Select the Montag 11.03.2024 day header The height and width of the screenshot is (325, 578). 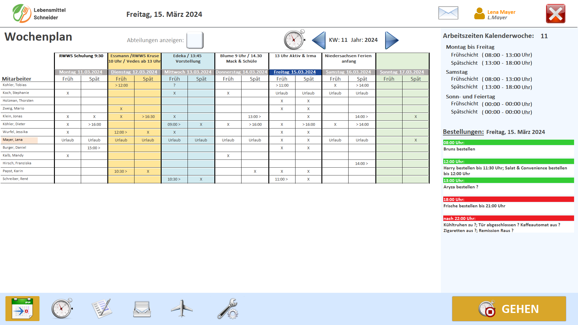point(81,72)
